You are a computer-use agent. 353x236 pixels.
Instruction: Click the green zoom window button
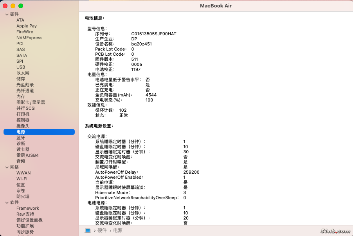point(21,6)
